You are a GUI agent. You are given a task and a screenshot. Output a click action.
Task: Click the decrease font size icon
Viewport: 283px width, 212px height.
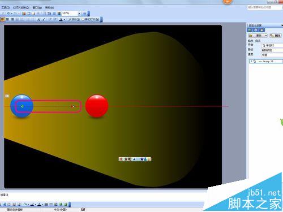pyautogui.click(x=44, y=20)
